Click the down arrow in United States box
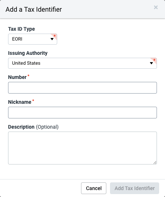This screenshot has width=165, height=197. click(151, 63)
